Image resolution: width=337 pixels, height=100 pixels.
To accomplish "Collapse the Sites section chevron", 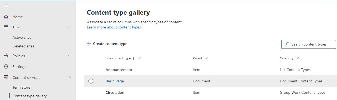I will [69, 28].
